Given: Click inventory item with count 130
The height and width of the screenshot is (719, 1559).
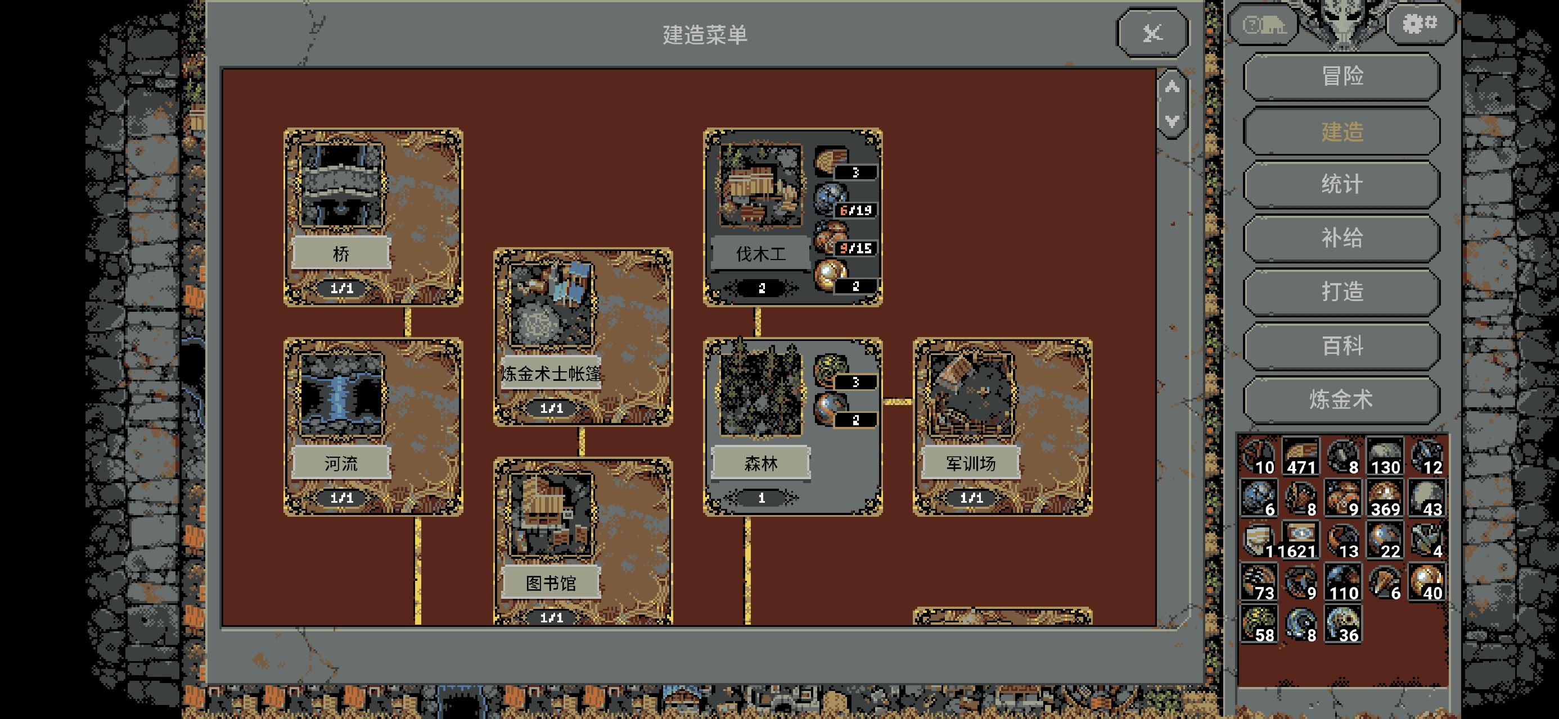Looking at the screenshot, I should pyautogui.click(x=1385, y=458).
